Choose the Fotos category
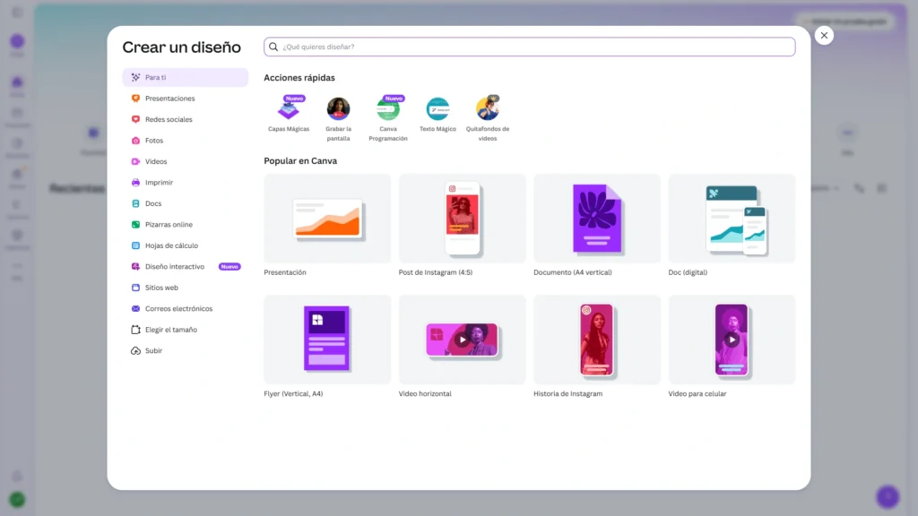The height and width of the screenshot is (516, 918). [185, 141]
